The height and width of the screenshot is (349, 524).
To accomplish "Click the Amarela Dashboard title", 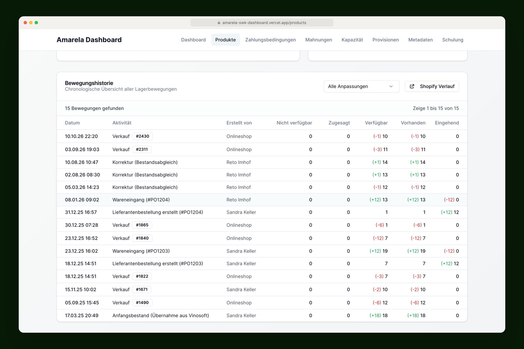I will click(x=89, y=40).
